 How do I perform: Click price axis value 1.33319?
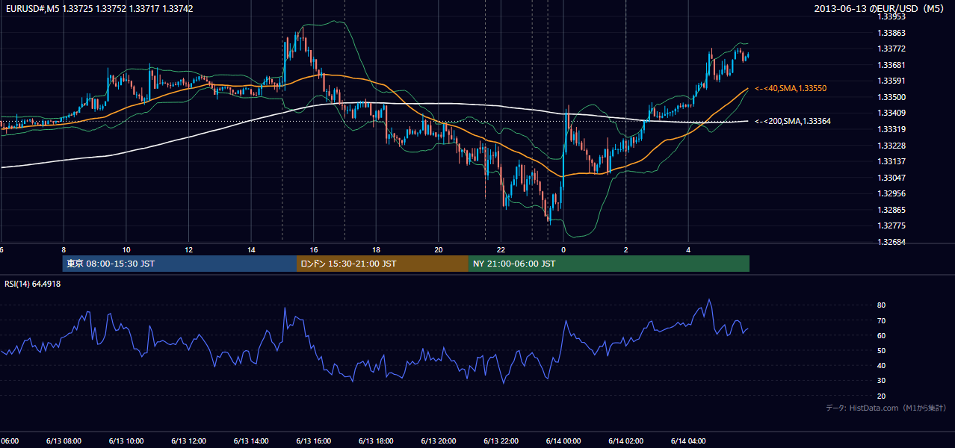[891, 129]
